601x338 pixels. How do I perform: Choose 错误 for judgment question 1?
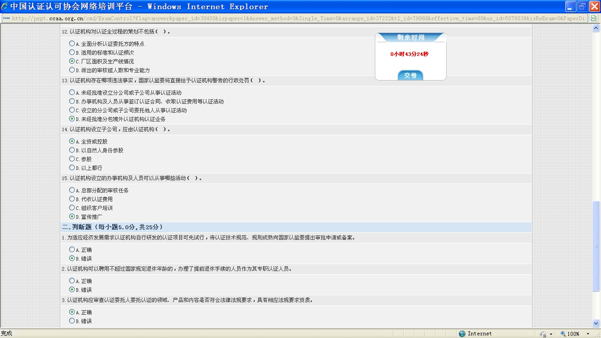coord(72,258)
